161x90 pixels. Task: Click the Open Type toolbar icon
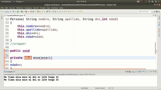point(38,11)
